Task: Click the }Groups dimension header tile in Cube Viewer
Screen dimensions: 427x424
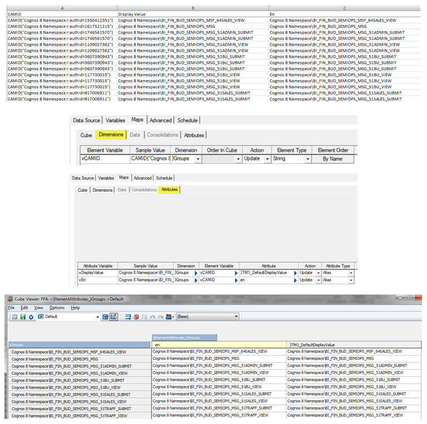Action: pos(79,345)
